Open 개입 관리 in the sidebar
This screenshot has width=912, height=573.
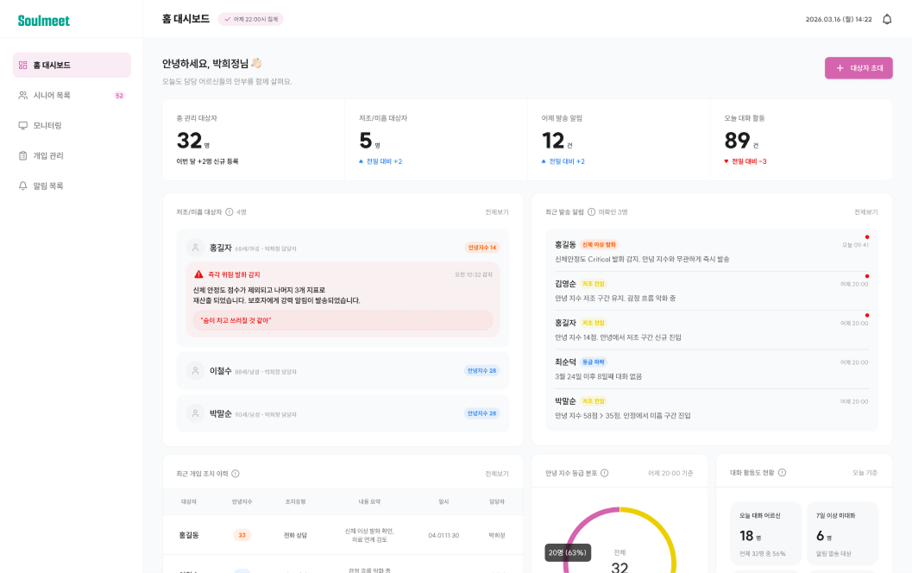tap(72, 156)
